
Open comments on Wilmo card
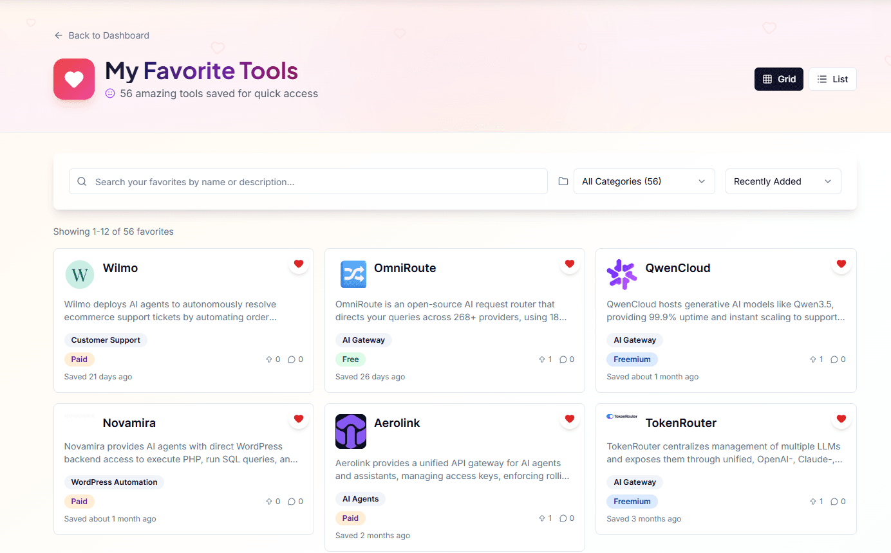(x=295, y=359)
